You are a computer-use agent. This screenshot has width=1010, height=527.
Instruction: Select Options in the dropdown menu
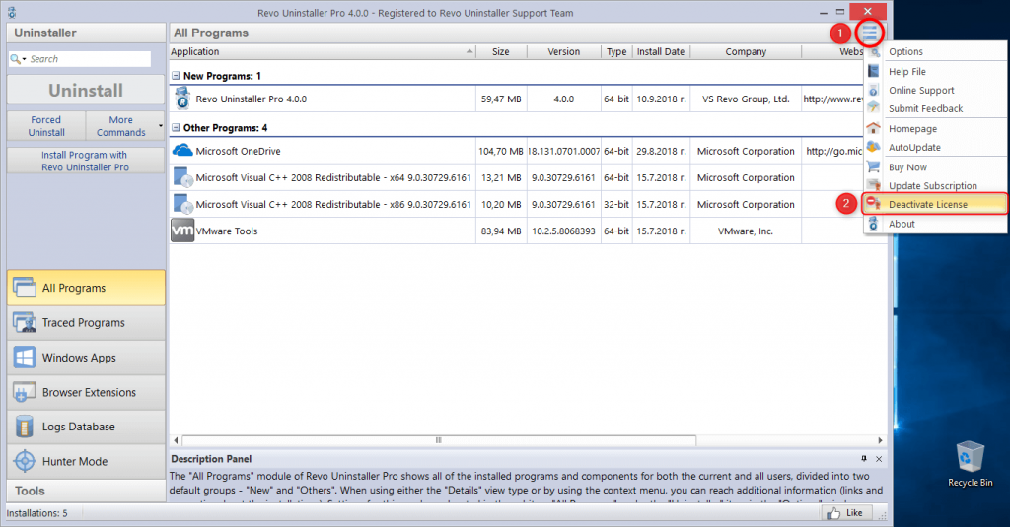tap(905, 51)
